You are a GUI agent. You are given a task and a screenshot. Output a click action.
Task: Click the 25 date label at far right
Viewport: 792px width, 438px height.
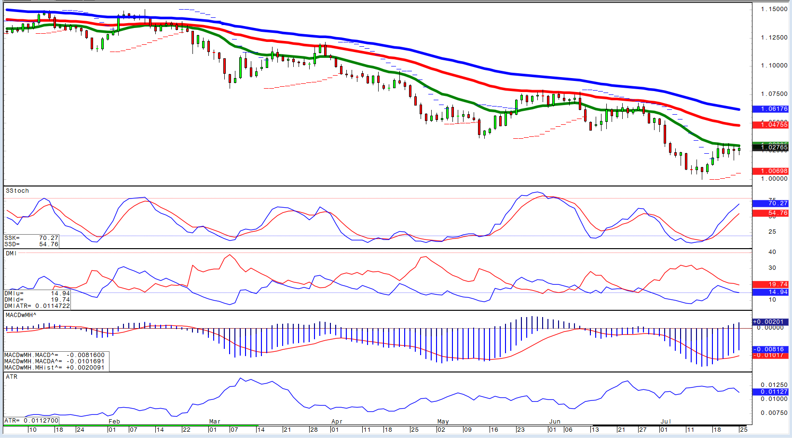point(743,429)
